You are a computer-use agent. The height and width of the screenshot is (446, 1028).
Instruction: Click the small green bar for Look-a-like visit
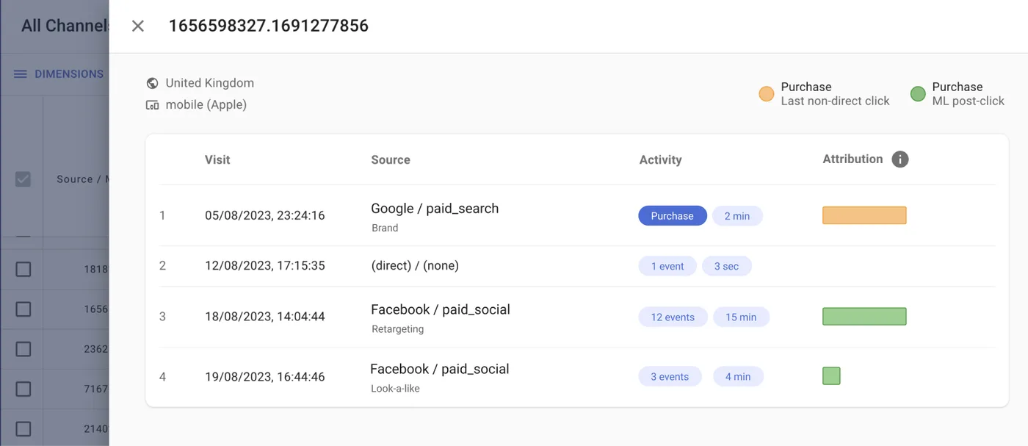click(831, 376)
